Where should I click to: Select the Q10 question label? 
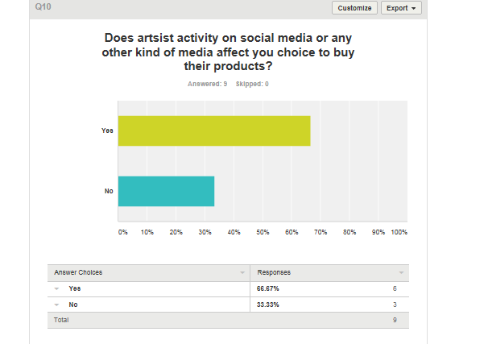pyautogui.click(x=43, y=7)
